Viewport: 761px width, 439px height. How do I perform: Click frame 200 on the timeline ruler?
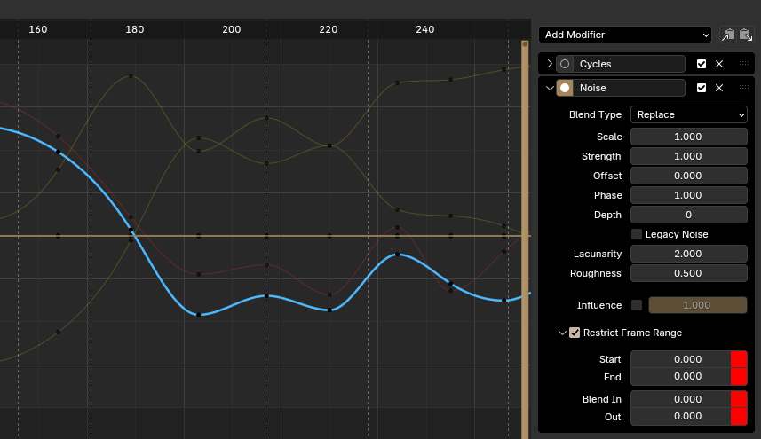[x=232, y=29]
